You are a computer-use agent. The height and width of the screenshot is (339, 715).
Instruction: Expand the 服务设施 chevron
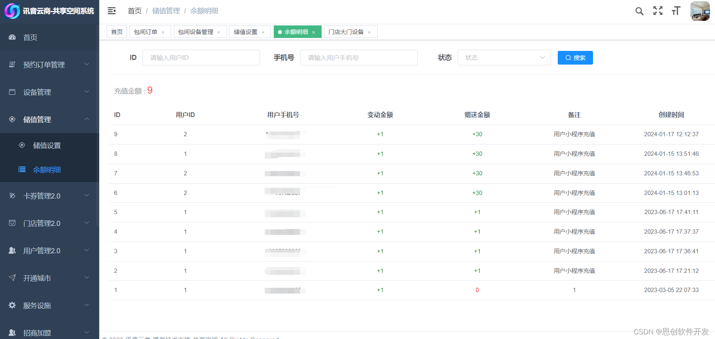87,305
